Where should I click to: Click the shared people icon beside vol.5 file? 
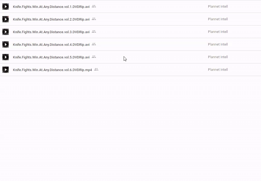(x=94, y=57)
